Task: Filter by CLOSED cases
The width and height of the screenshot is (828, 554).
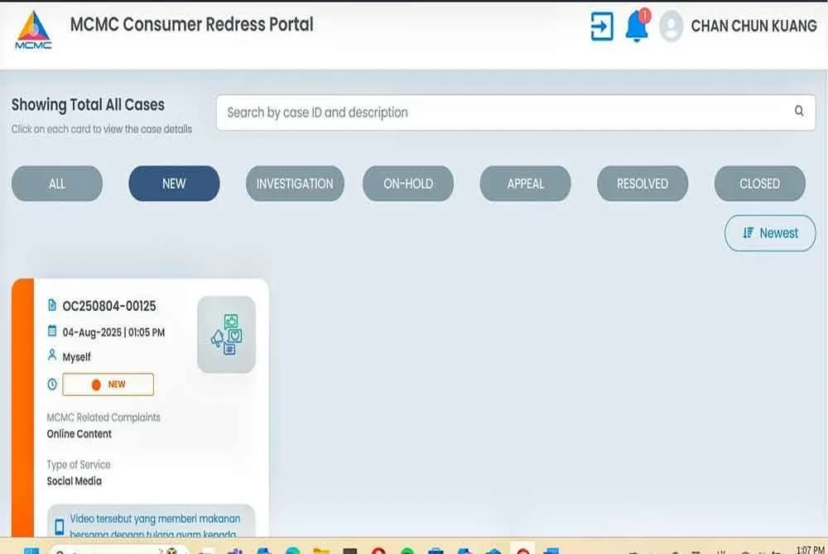Action: point(759,184)
